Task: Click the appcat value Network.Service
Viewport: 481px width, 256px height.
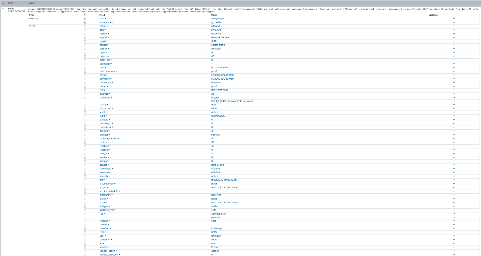Action: point(220,37)
